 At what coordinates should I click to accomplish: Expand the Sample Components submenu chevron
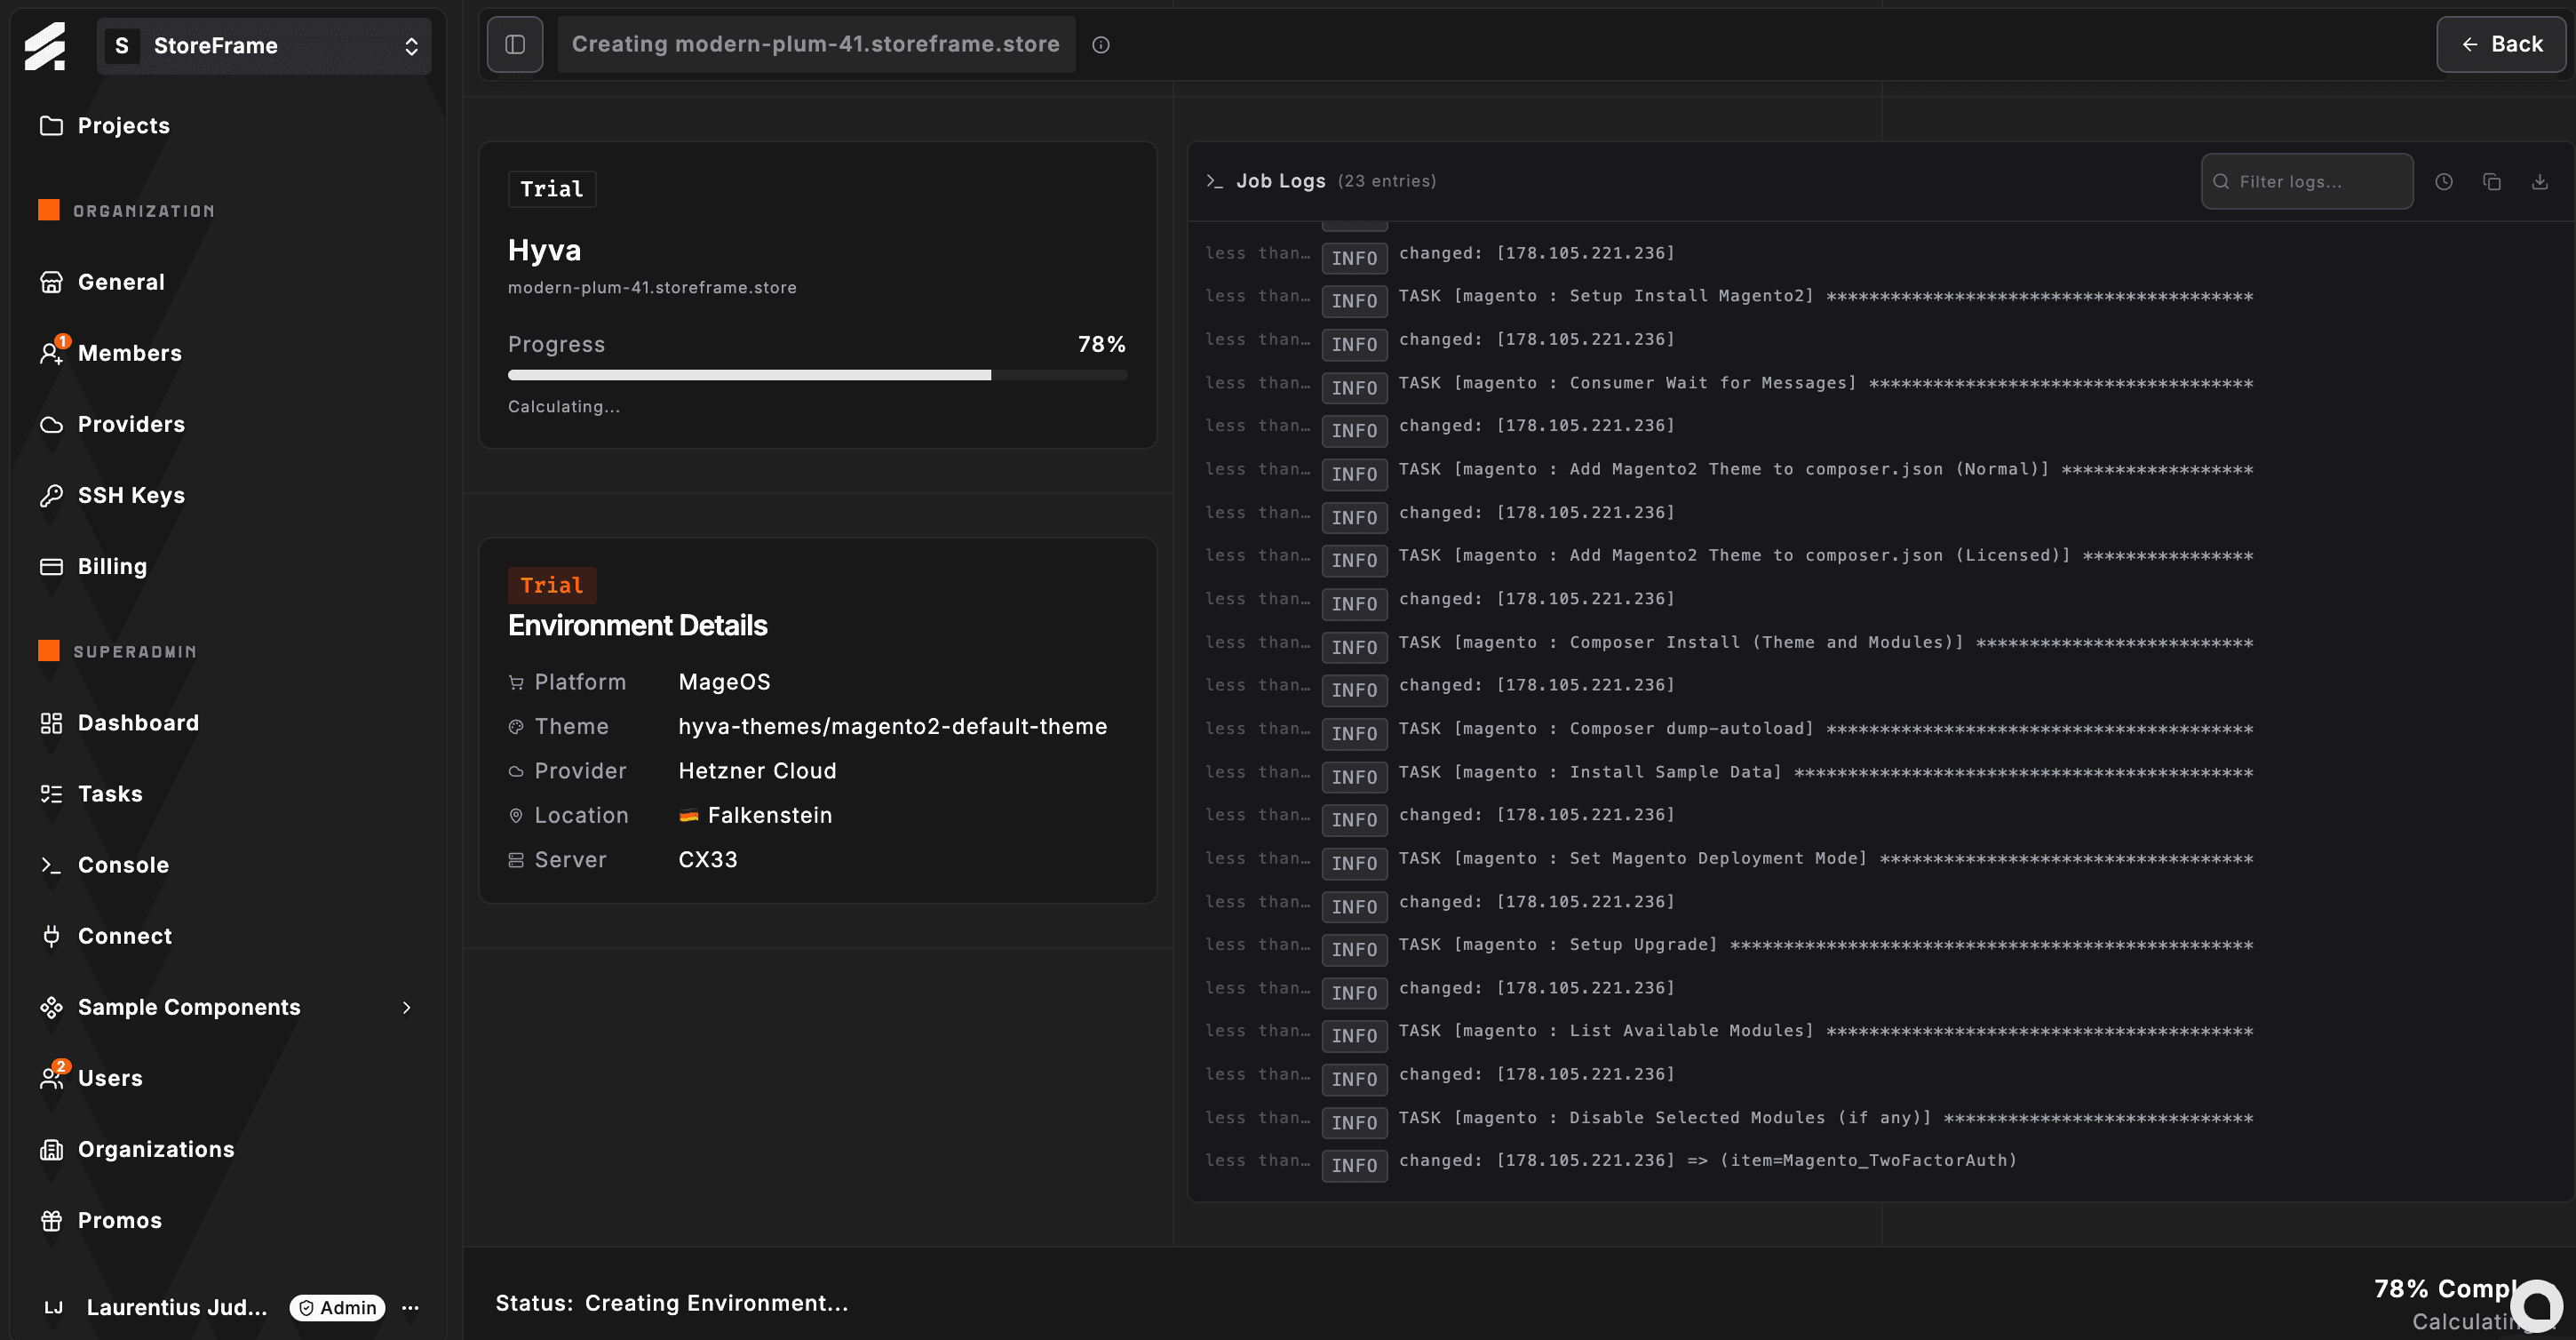click(406, 1007)
